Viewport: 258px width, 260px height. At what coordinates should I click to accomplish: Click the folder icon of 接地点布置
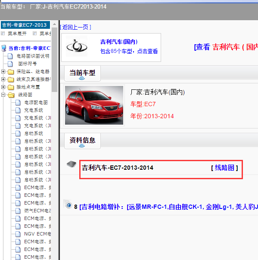coord(11,87)
